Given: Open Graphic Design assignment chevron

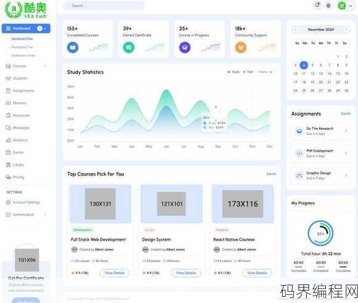Looking at the screenshot, I should (x=346, y=175).
